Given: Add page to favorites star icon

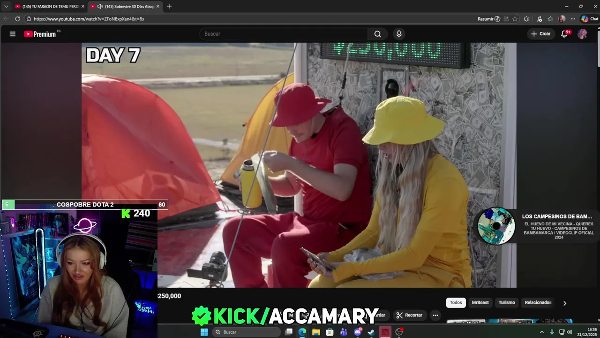Looking at the screenshot, I should point(515,19).
